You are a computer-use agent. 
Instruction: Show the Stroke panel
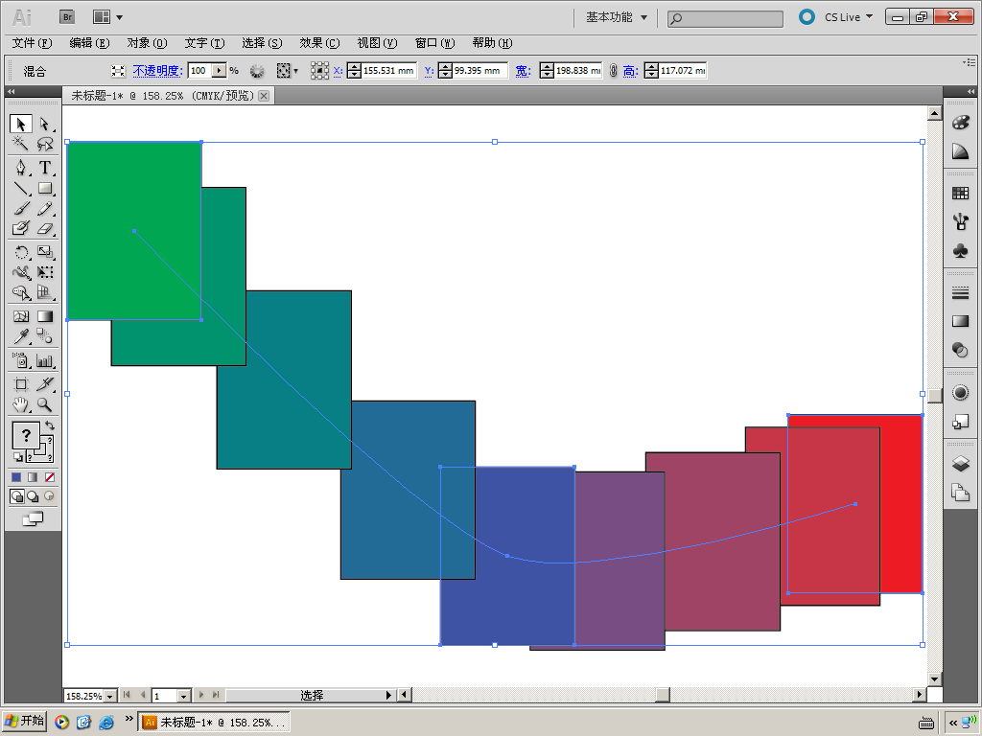(x=960, y=292)
